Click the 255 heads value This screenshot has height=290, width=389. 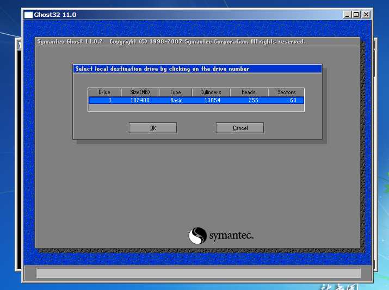(x=254, y=100)
